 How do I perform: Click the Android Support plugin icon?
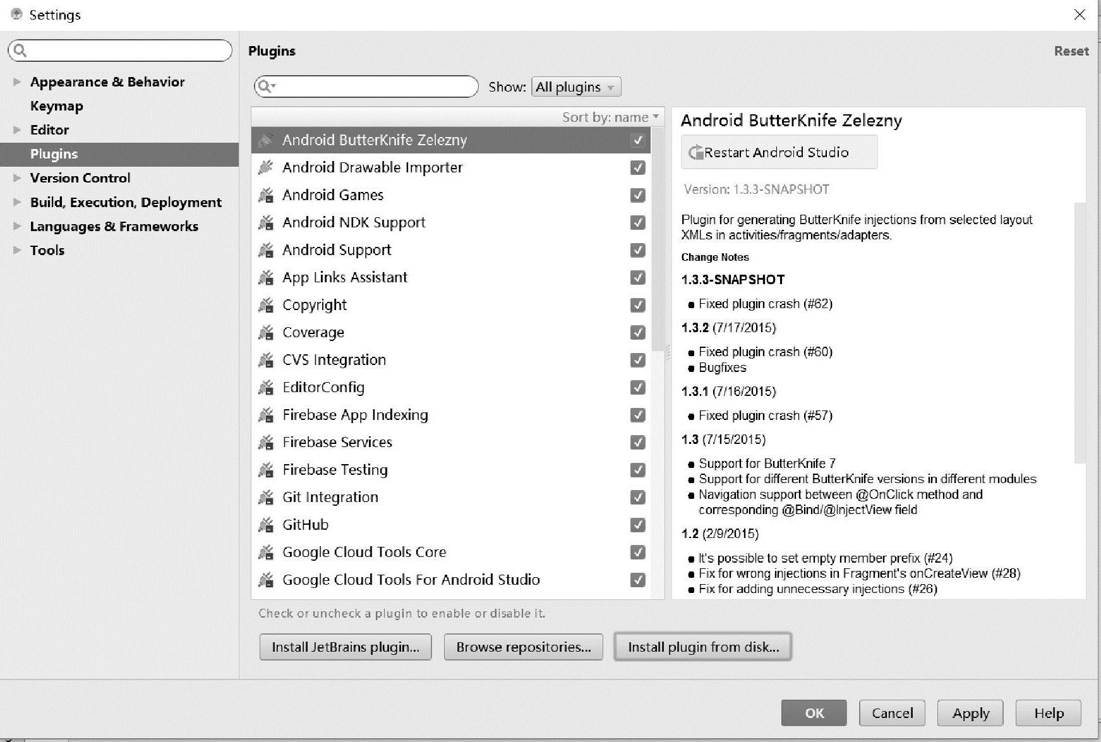(266, 250)
